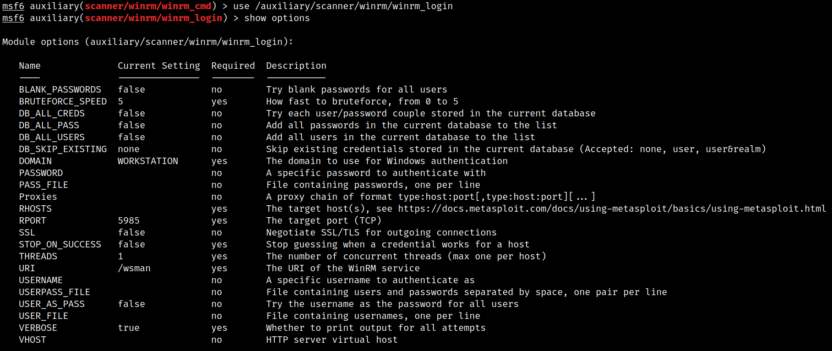Click the USERPASS_FILE option name
Image resolution: width=832 pixels, height=351 pixels.
coord(54,292)
